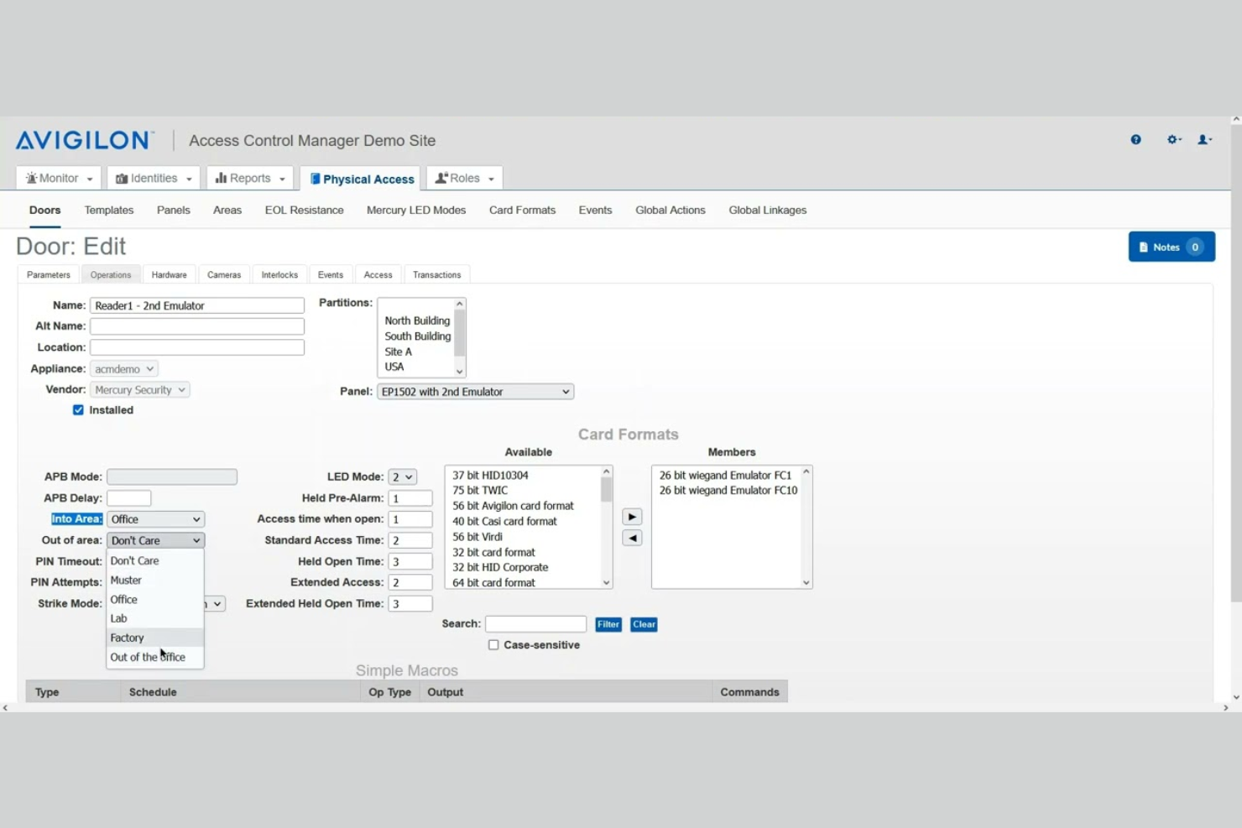Open the Appliance dropdown

tap(124, 369)
